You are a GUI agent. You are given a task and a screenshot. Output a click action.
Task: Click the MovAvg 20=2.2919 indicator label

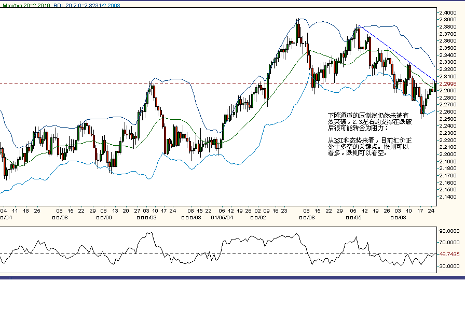25,4
